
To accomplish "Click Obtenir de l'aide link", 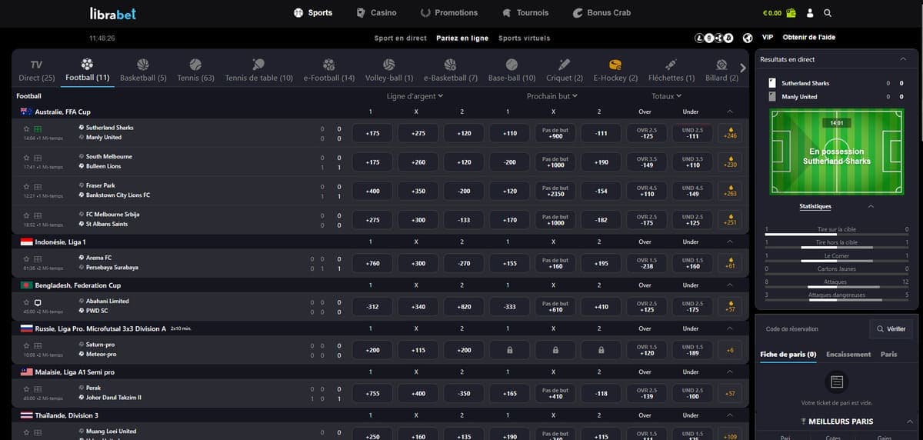I will (809, 37).
